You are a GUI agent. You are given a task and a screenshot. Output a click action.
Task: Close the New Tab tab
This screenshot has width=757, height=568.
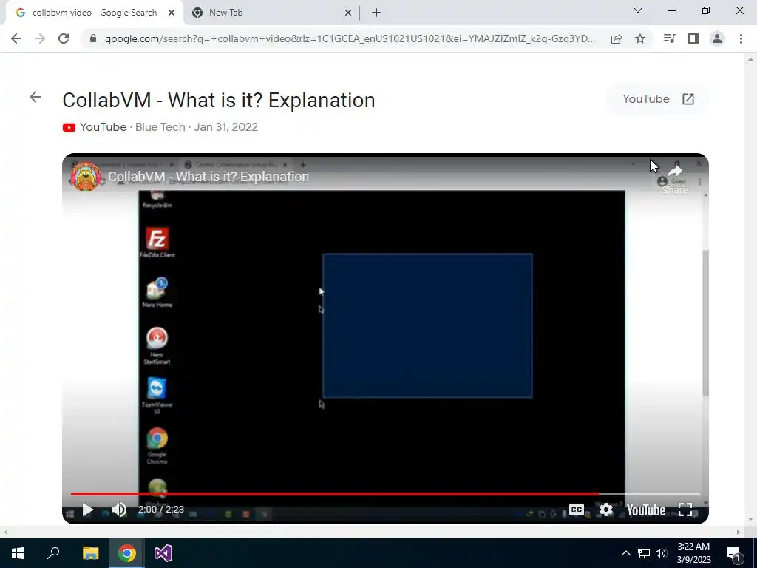point(348,13)
